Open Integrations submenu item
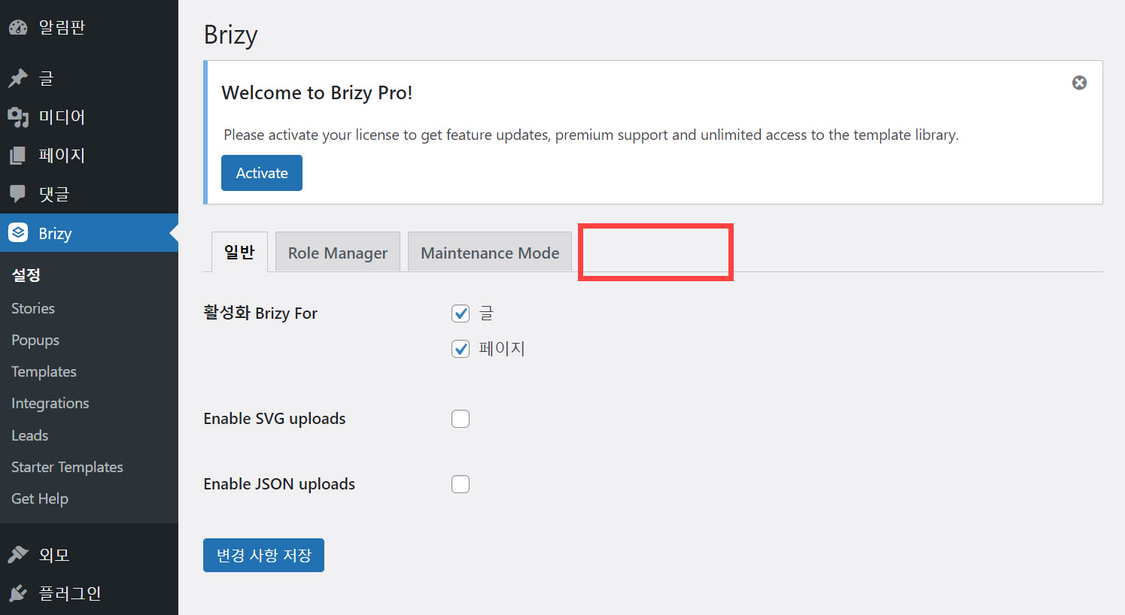The width and height of the screenshot is (1125, 615). [x=50, y=403]
